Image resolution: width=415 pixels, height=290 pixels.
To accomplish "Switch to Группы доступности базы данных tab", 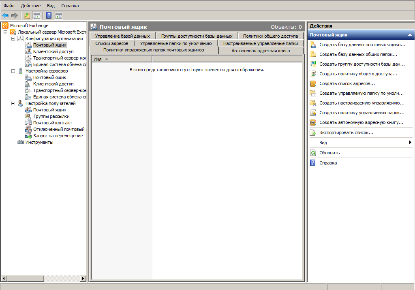I will point(197,36).
